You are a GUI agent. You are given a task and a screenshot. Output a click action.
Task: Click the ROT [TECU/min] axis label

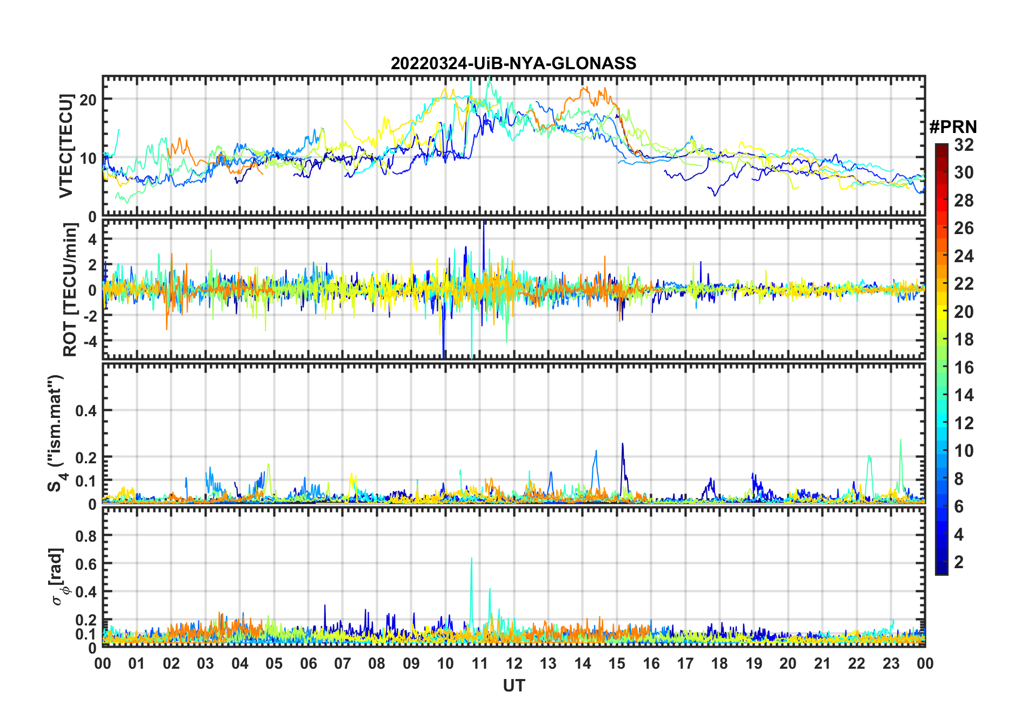click(x=70, y=290)
